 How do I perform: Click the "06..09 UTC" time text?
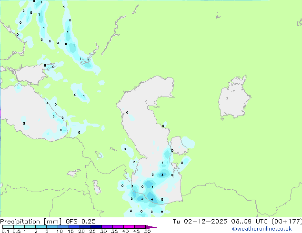[x=250, y=222]
